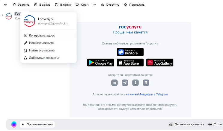Click the note pen icon near Перевести в заметку
This screenshot has width=223, height=131.
click(171, 124)
